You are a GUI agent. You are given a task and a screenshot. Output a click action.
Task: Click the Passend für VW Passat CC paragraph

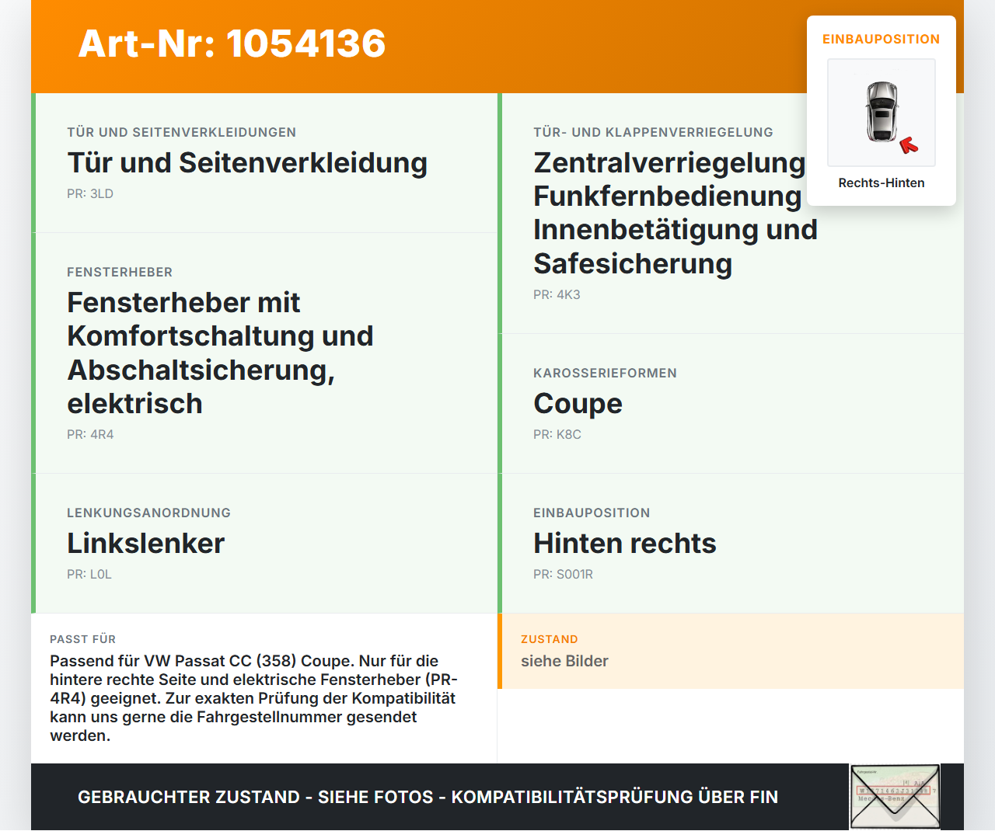253,698
